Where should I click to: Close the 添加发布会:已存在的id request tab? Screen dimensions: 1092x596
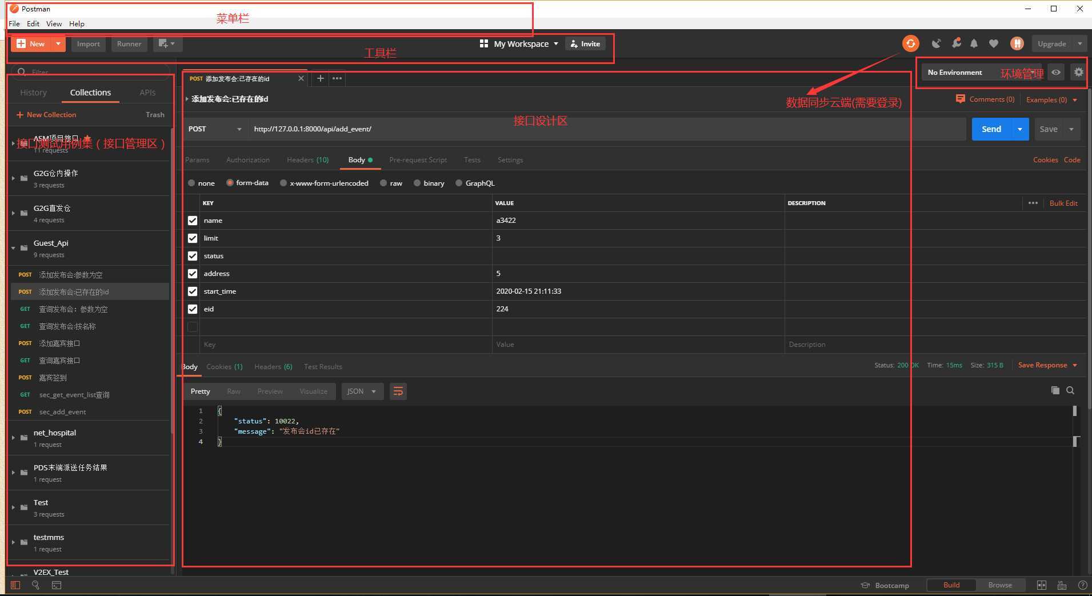coord(301,78)
